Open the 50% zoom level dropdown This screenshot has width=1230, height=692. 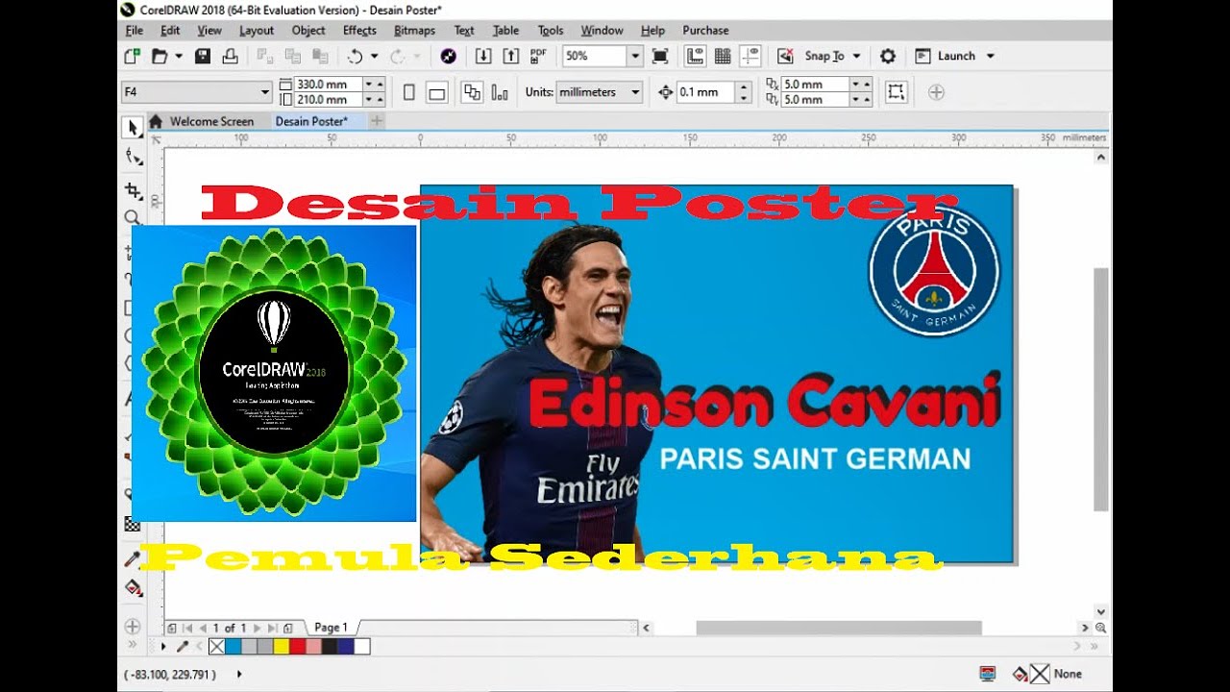(x=634, y=56)
